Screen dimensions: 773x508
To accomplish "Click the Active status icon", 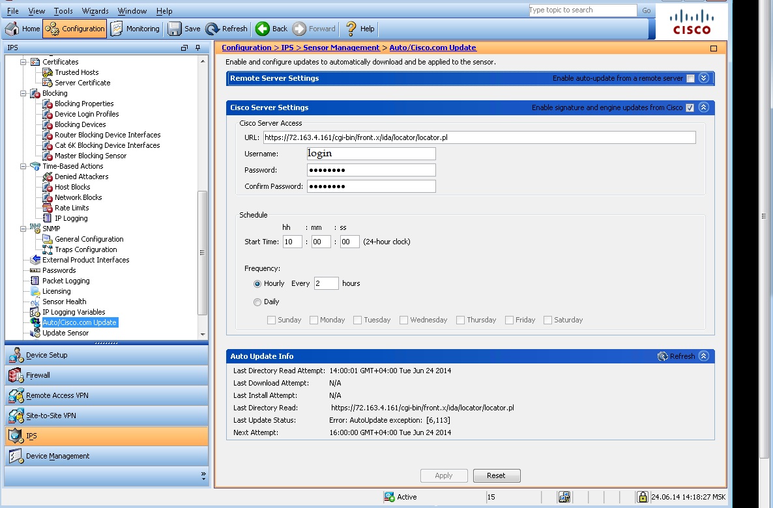I will [x=390, y=497].
